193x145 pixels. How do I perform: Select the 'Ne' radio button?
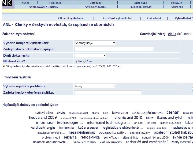click(x=76, y=61)
